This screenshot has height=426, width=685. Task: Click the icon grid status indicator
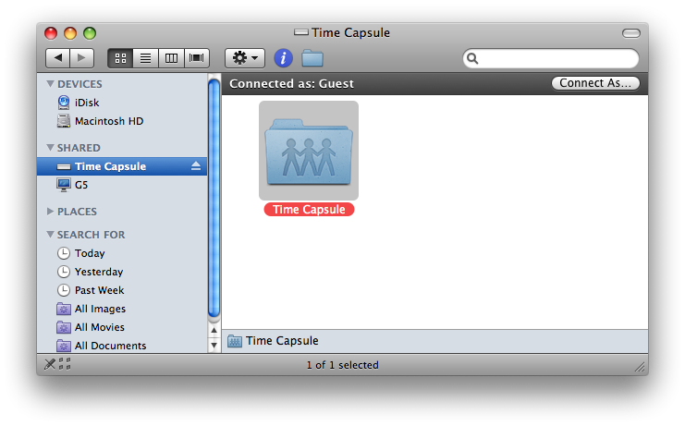(x=65, y=364)
